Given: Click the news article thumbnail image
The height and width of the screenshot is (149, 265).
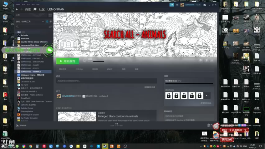Looking at the screenshot, I should 77,117.
